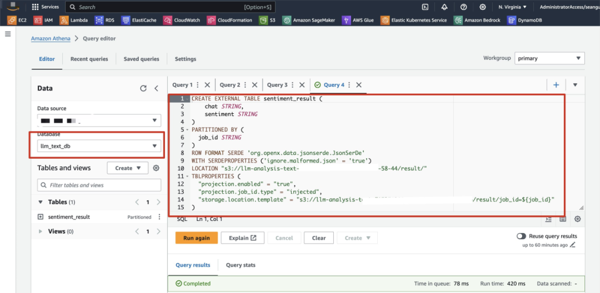
Task: Go to next page of Views
Action: 158,231
